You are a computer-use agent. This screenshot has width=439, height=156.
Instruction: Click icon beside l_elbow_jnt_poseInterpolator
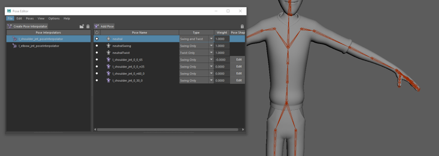(15, 46)
